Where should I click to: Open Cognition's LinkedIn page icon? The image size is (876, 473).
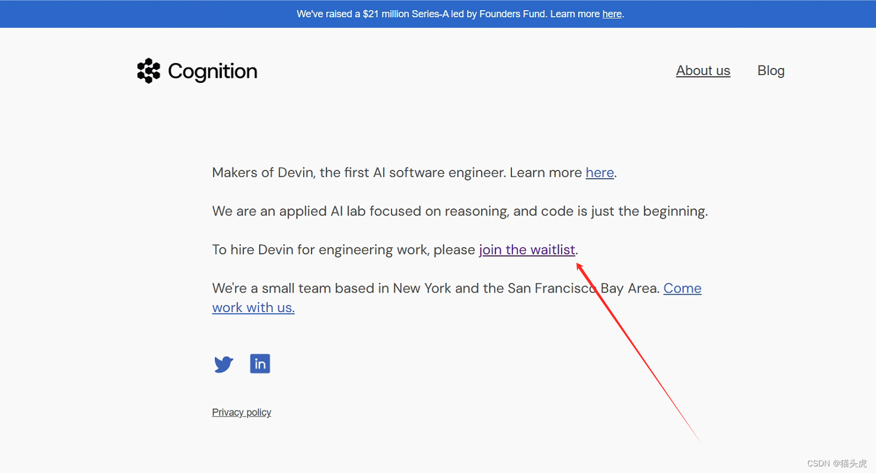coord(260,363)
